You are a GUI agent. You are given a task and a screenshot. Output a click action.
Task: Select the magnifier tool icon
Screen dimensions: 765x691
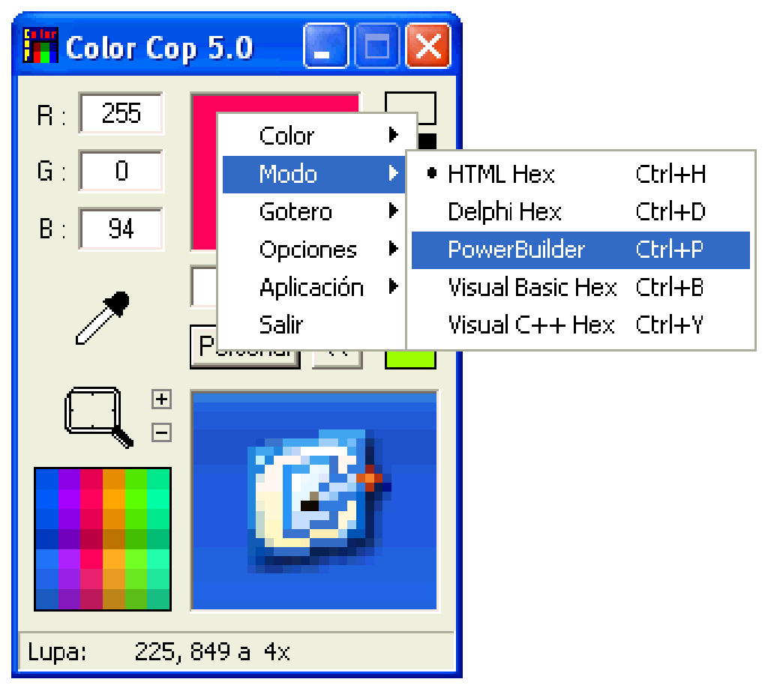point(99,417)
